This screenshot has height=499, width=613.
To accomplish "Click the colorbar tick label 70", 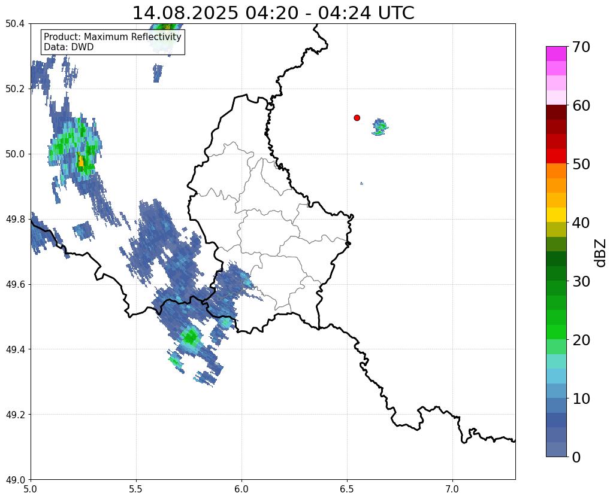I will (581, 47).
